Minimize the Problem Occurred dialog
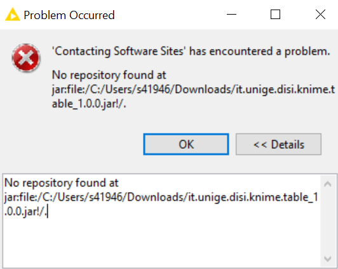This screenshot has height=269, width=338. click(231, 15)
